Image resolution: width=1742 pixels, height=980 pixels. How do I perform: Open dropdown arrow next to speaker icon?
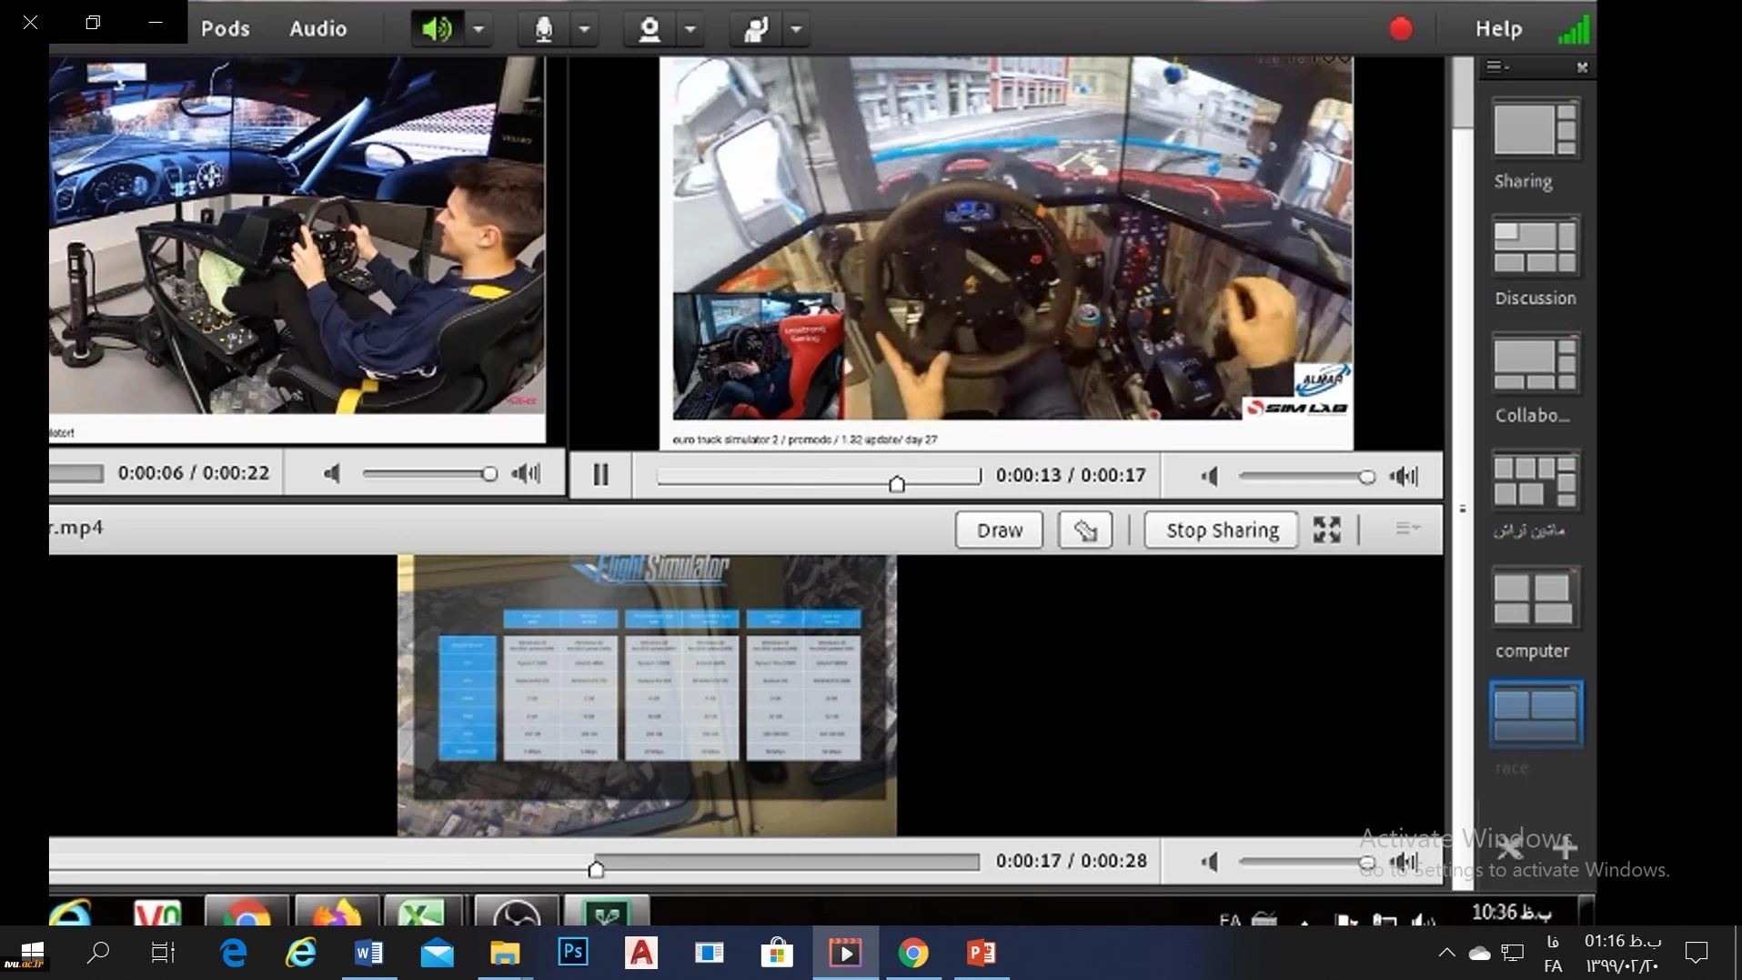point(478,29)
